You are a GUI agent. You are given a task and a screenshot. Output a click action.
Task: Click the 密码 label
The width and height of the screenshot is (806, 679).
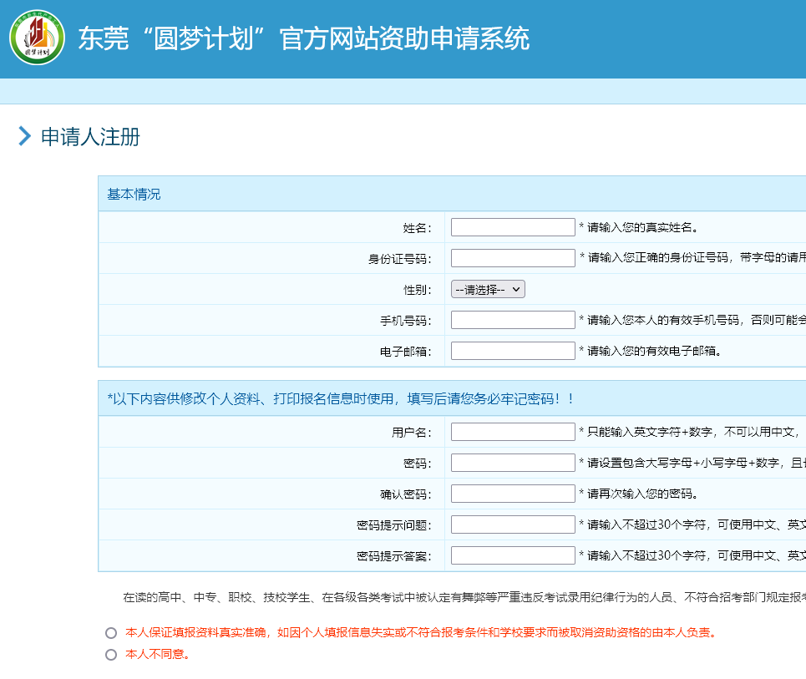[418, 464]
